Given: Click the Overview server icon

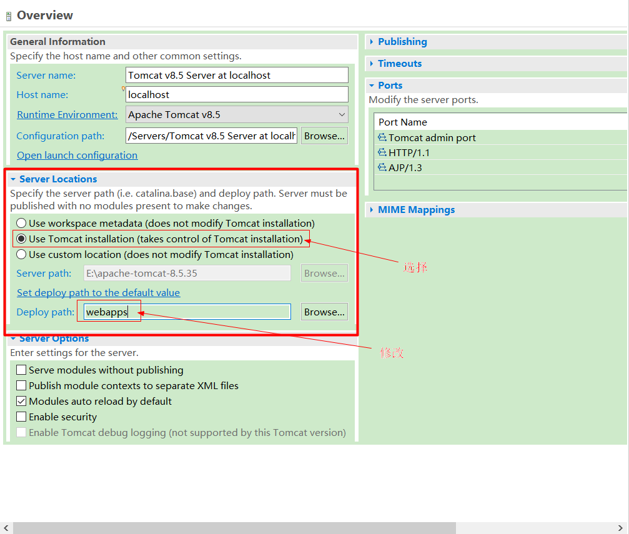Looking at the screenshot, I should click(x=8, y=16).
